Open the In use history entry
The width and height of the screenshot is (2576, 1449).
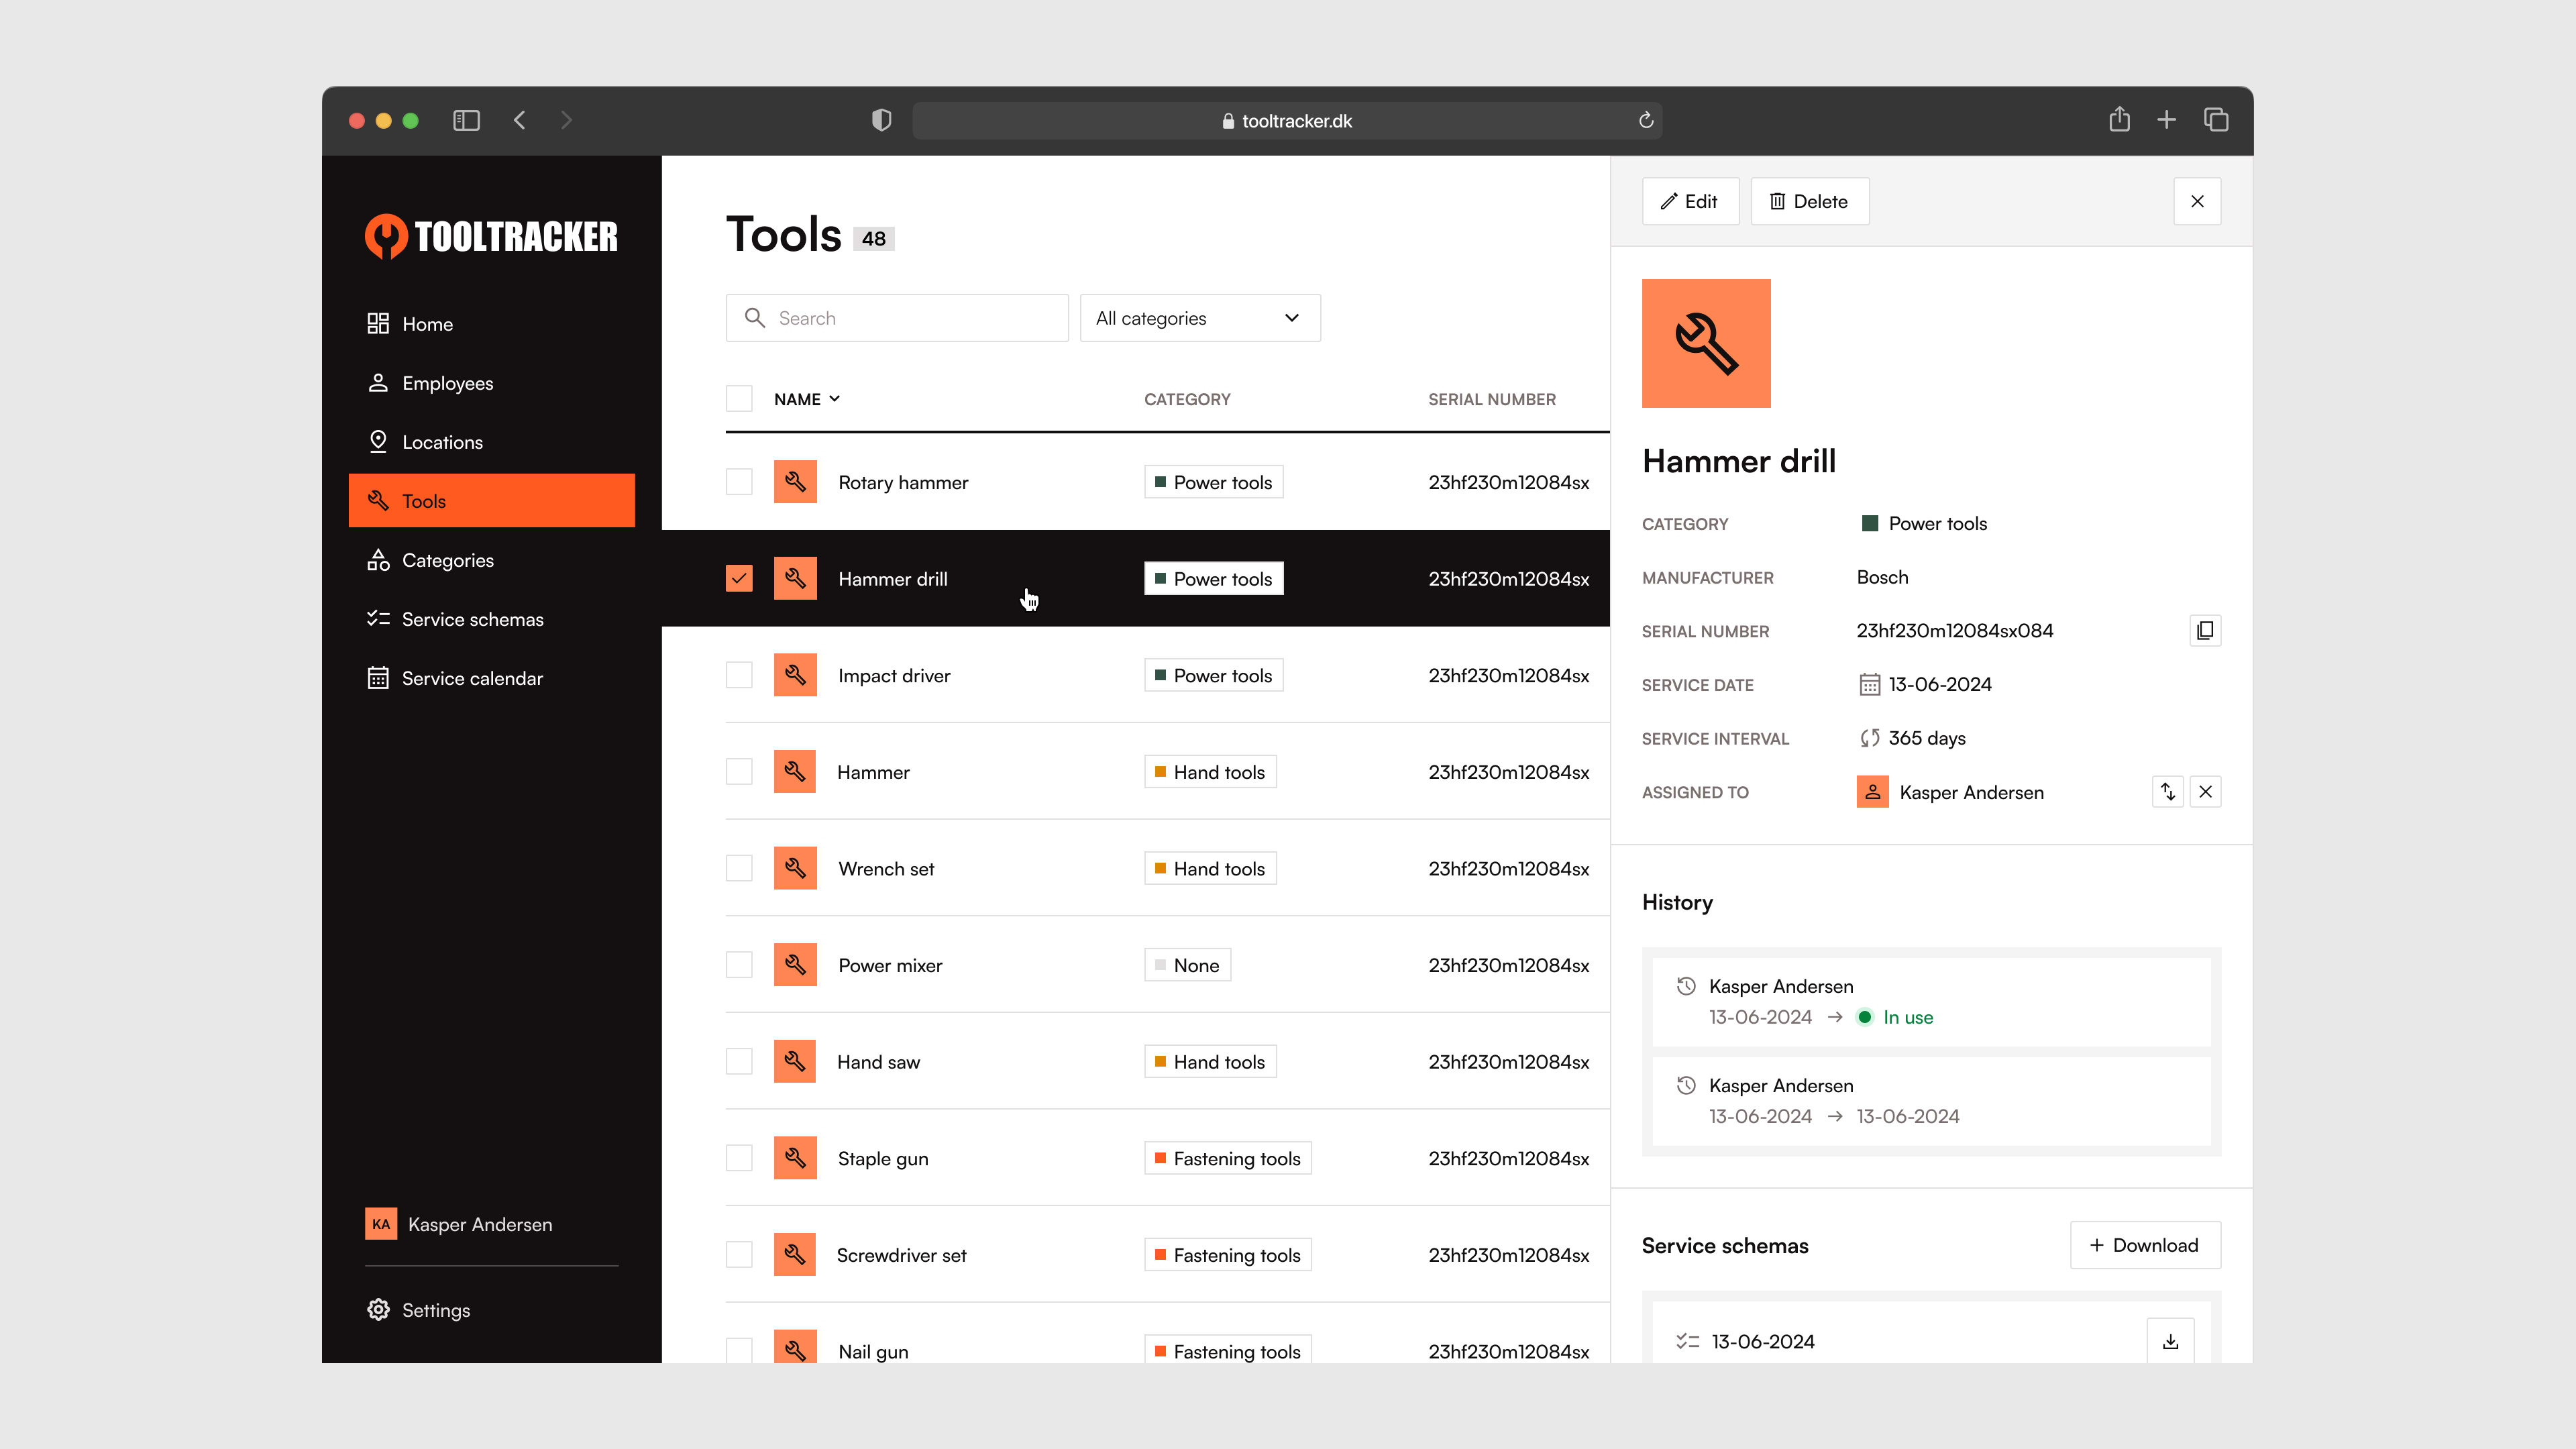click(x=1931, y=1001)
